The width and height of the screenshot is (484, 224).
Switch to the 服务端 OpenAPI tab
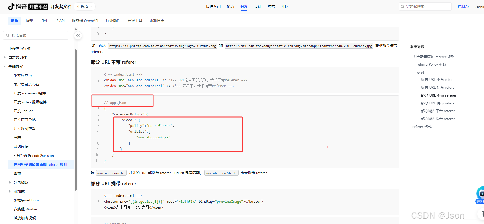point(85,21)
